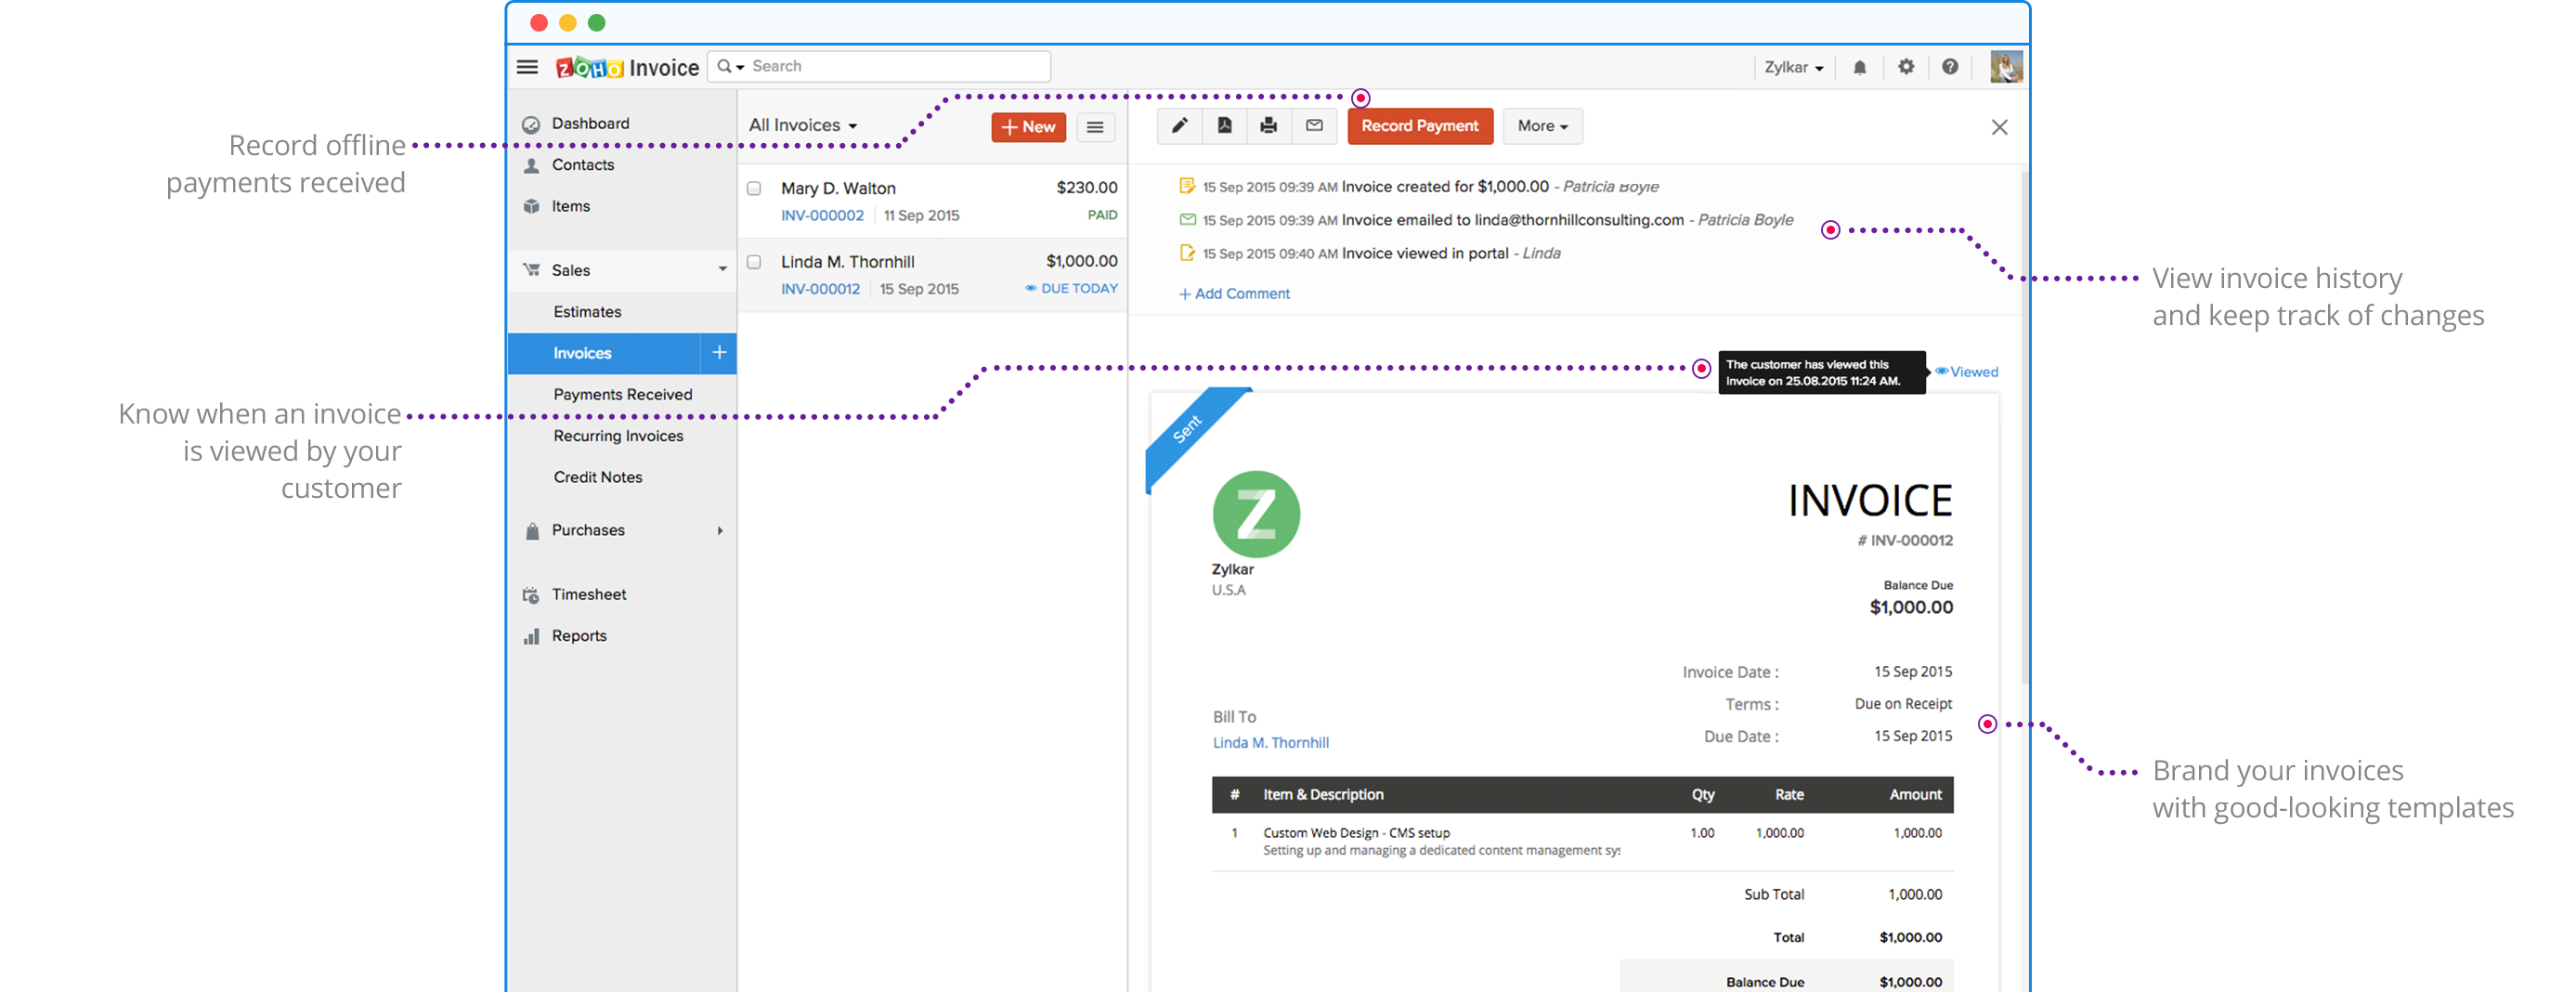Email invoice with envelope icon
Screen dimensions: 2576x992
pos(1314,126)
